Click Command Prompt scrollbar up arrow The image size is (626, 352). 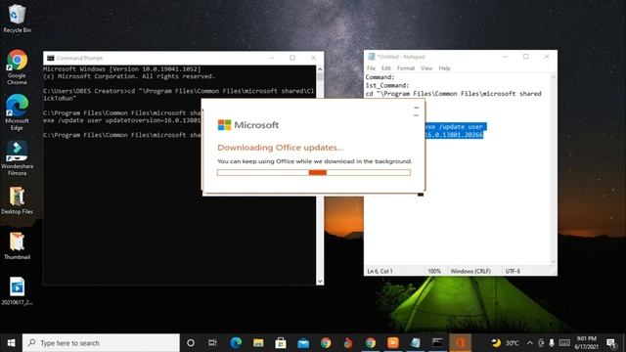(320, 69)
